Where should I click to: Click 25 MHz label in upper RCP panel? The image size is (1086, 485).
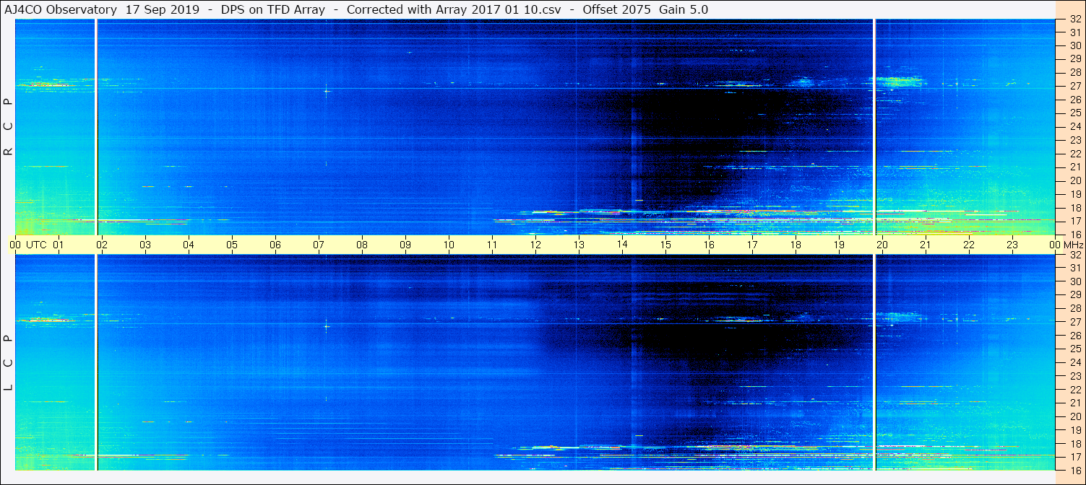coord(1074,113)
